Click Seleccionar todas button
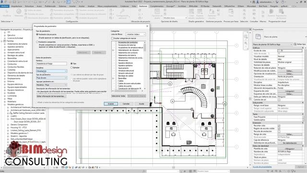Screen dimensions: 307x173 click(118, 96)
